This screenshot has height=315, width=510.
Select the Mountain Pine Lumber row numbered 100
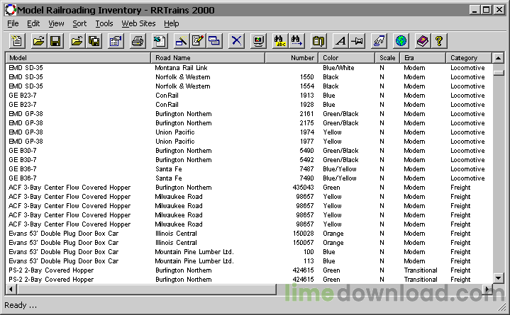point(249,252)
